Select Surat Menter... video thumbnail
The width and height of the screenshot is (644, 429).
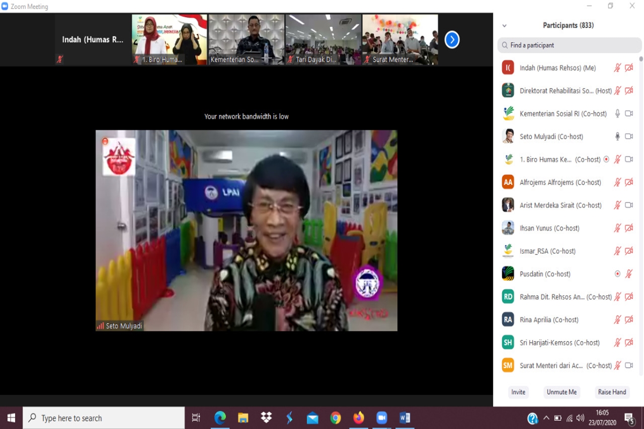pyautogui.click(x=400, y=39)
